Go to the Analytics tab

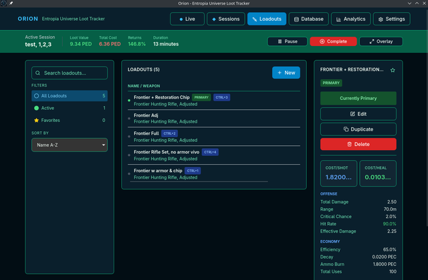pos(350,19)
